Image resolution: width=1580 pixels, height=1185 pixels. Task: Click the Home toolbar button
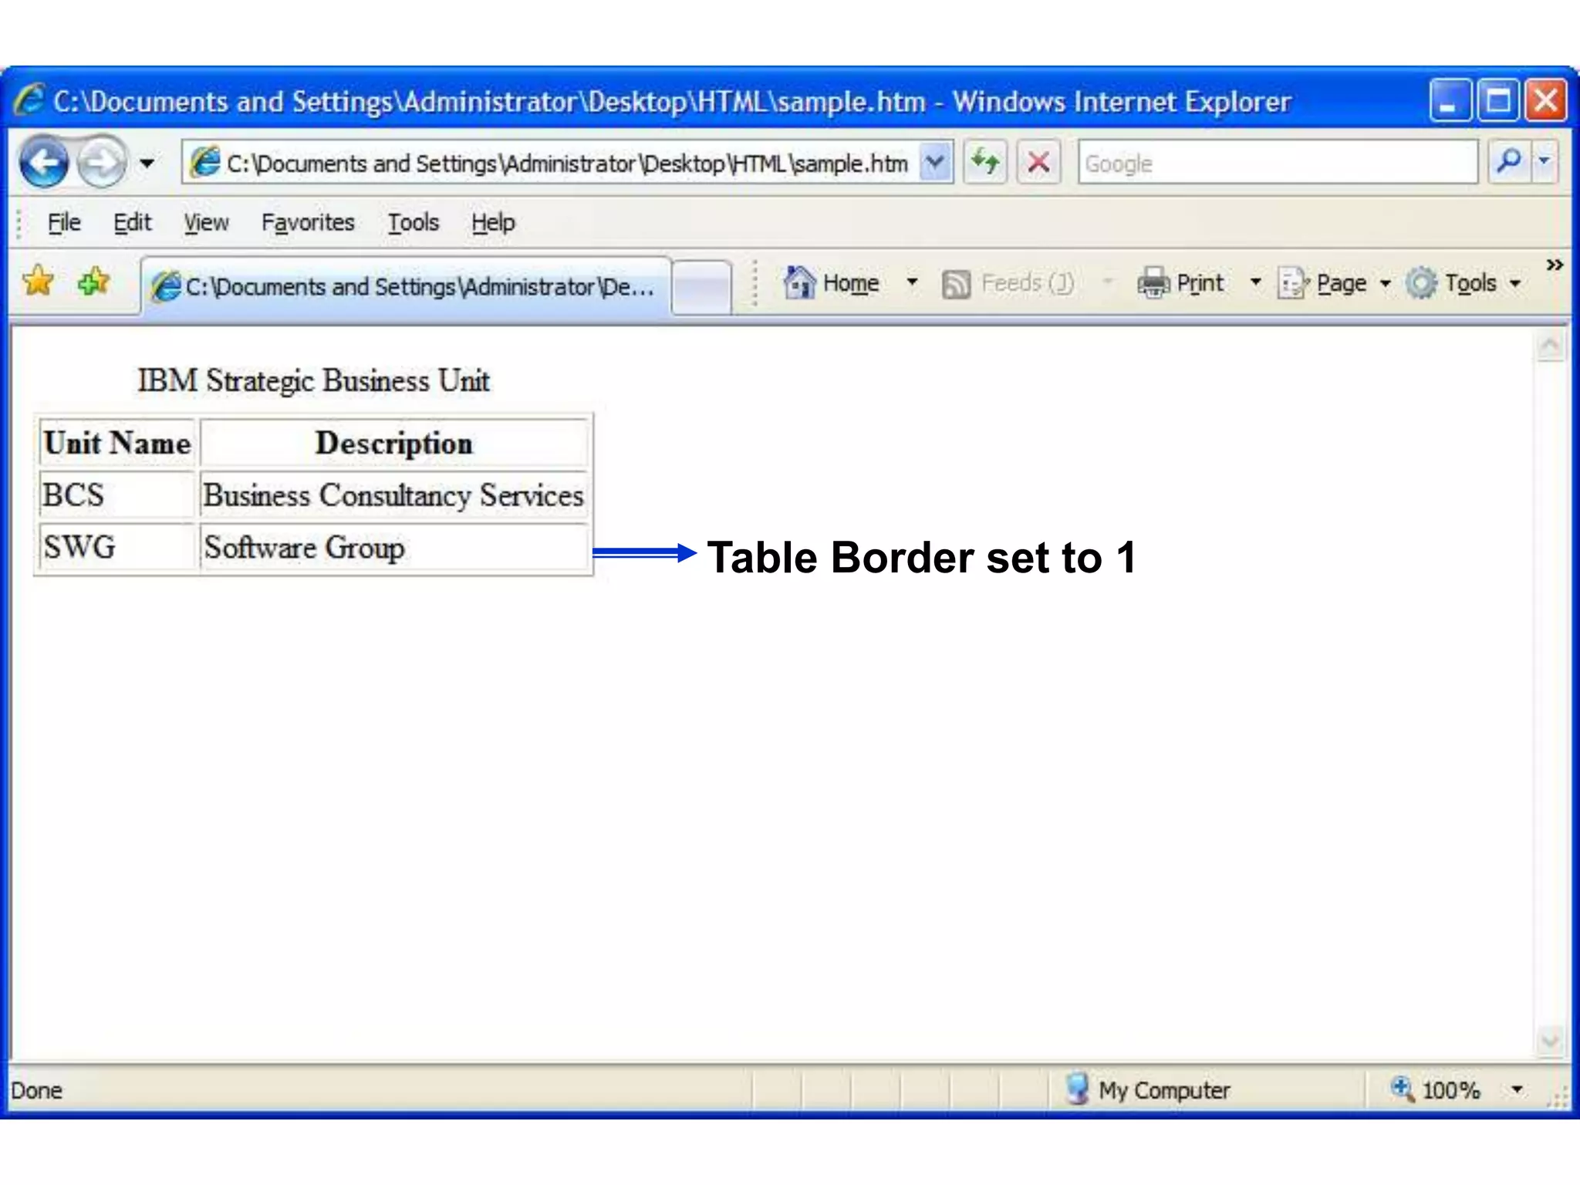[832, 283]
